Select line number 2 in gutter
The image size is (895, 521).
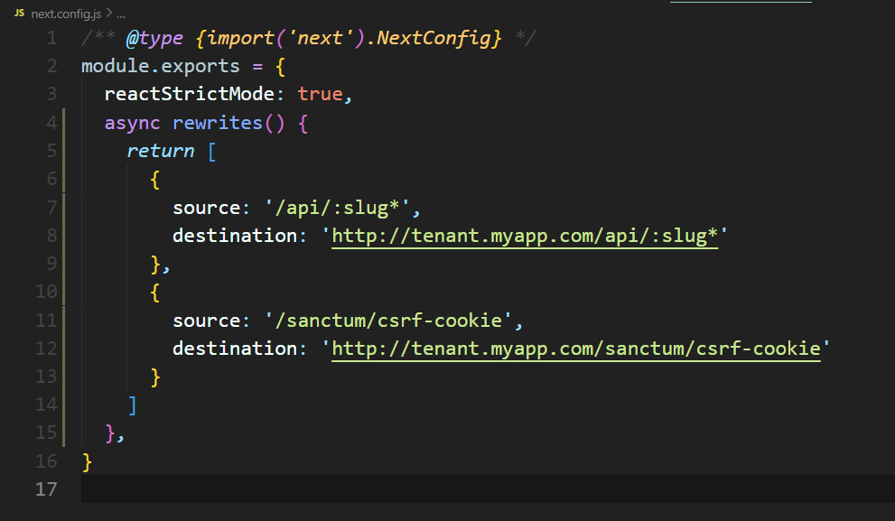pyautogui.click(x=52, y=66)
